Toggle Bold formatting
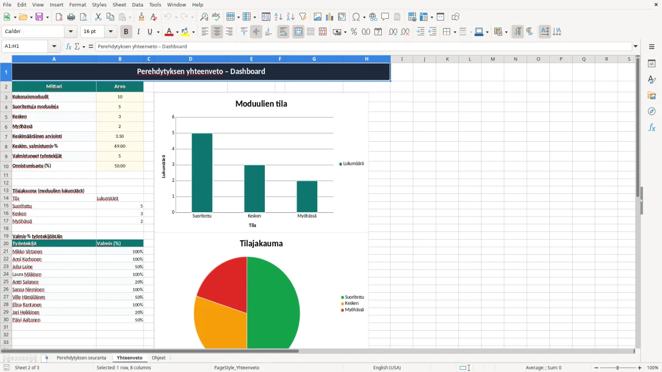Screen dimensions: 662x372 pyautogui.click(x=126, y=32)
